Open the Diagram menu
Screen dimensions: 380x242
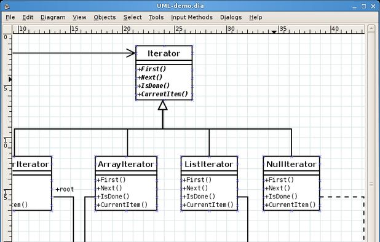click(53, 17)
